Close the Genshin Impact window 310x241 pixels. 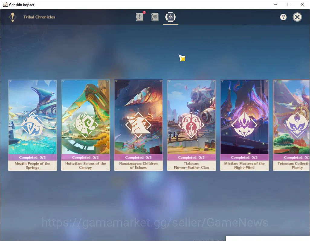pos(302,5)
